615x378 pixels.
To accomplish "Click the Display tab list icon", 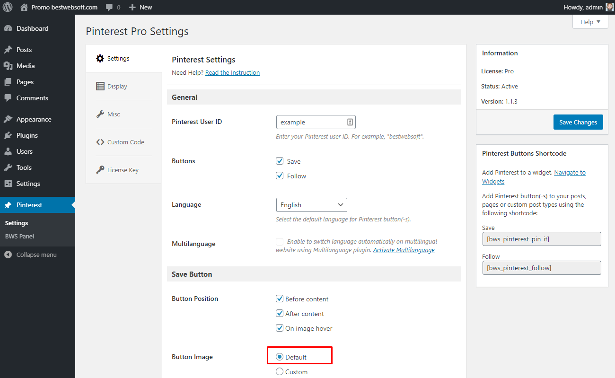I will (100, 86).
